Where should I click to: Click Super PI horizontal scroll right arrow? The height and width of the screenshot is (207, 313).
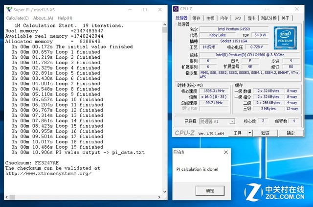click(x=159, y=197)
